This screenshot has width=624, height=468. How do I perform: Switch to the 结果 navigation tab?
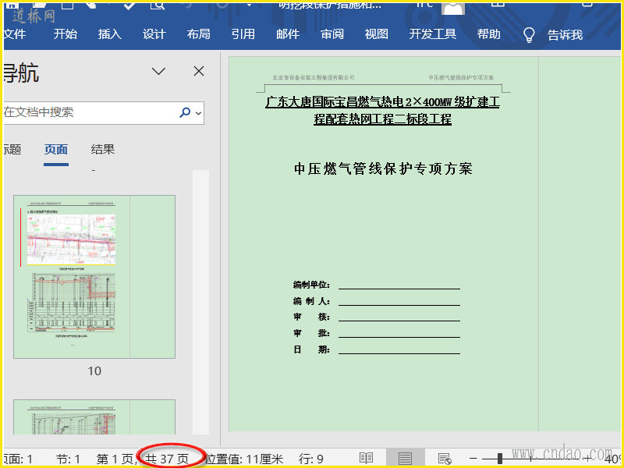coord(103,150)
